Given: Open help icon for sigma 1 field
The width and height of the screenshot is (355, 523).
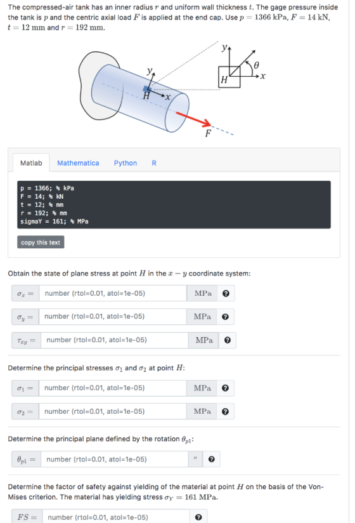Looking at the screenshot, I should point(225,388).
